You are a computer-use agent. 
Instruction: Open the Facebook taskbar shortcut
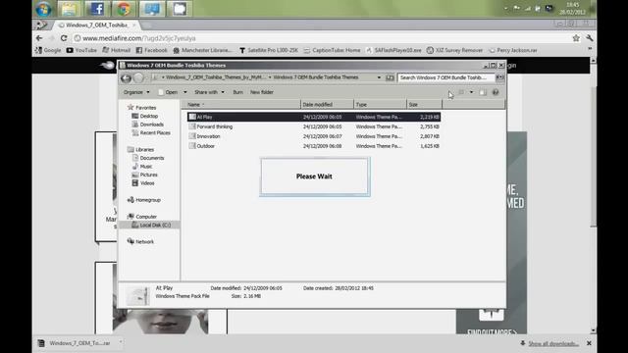point(96,9)
